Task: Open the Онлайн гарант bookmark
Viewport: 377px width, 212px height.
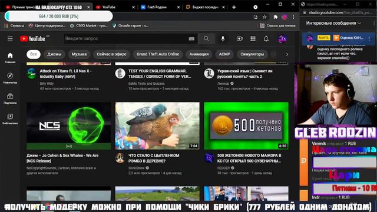Action: 131,25
